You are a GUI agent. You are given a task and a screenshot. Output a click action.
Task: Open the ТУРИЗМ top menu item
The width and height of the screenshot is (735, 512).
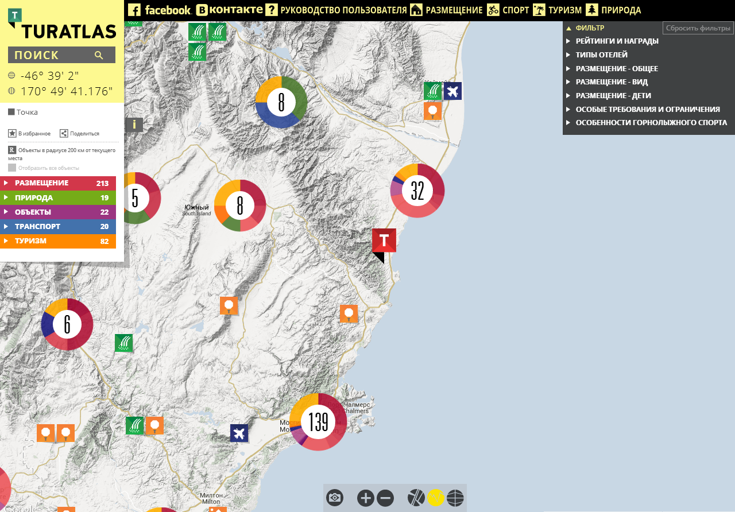pyautogui.click(x=558, y=10)
